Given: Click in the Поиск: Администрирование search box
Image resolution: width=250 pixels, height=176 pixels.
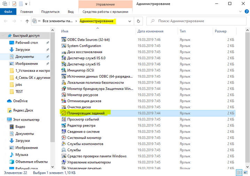Looking at the screenshot, I should pos(196,21).
